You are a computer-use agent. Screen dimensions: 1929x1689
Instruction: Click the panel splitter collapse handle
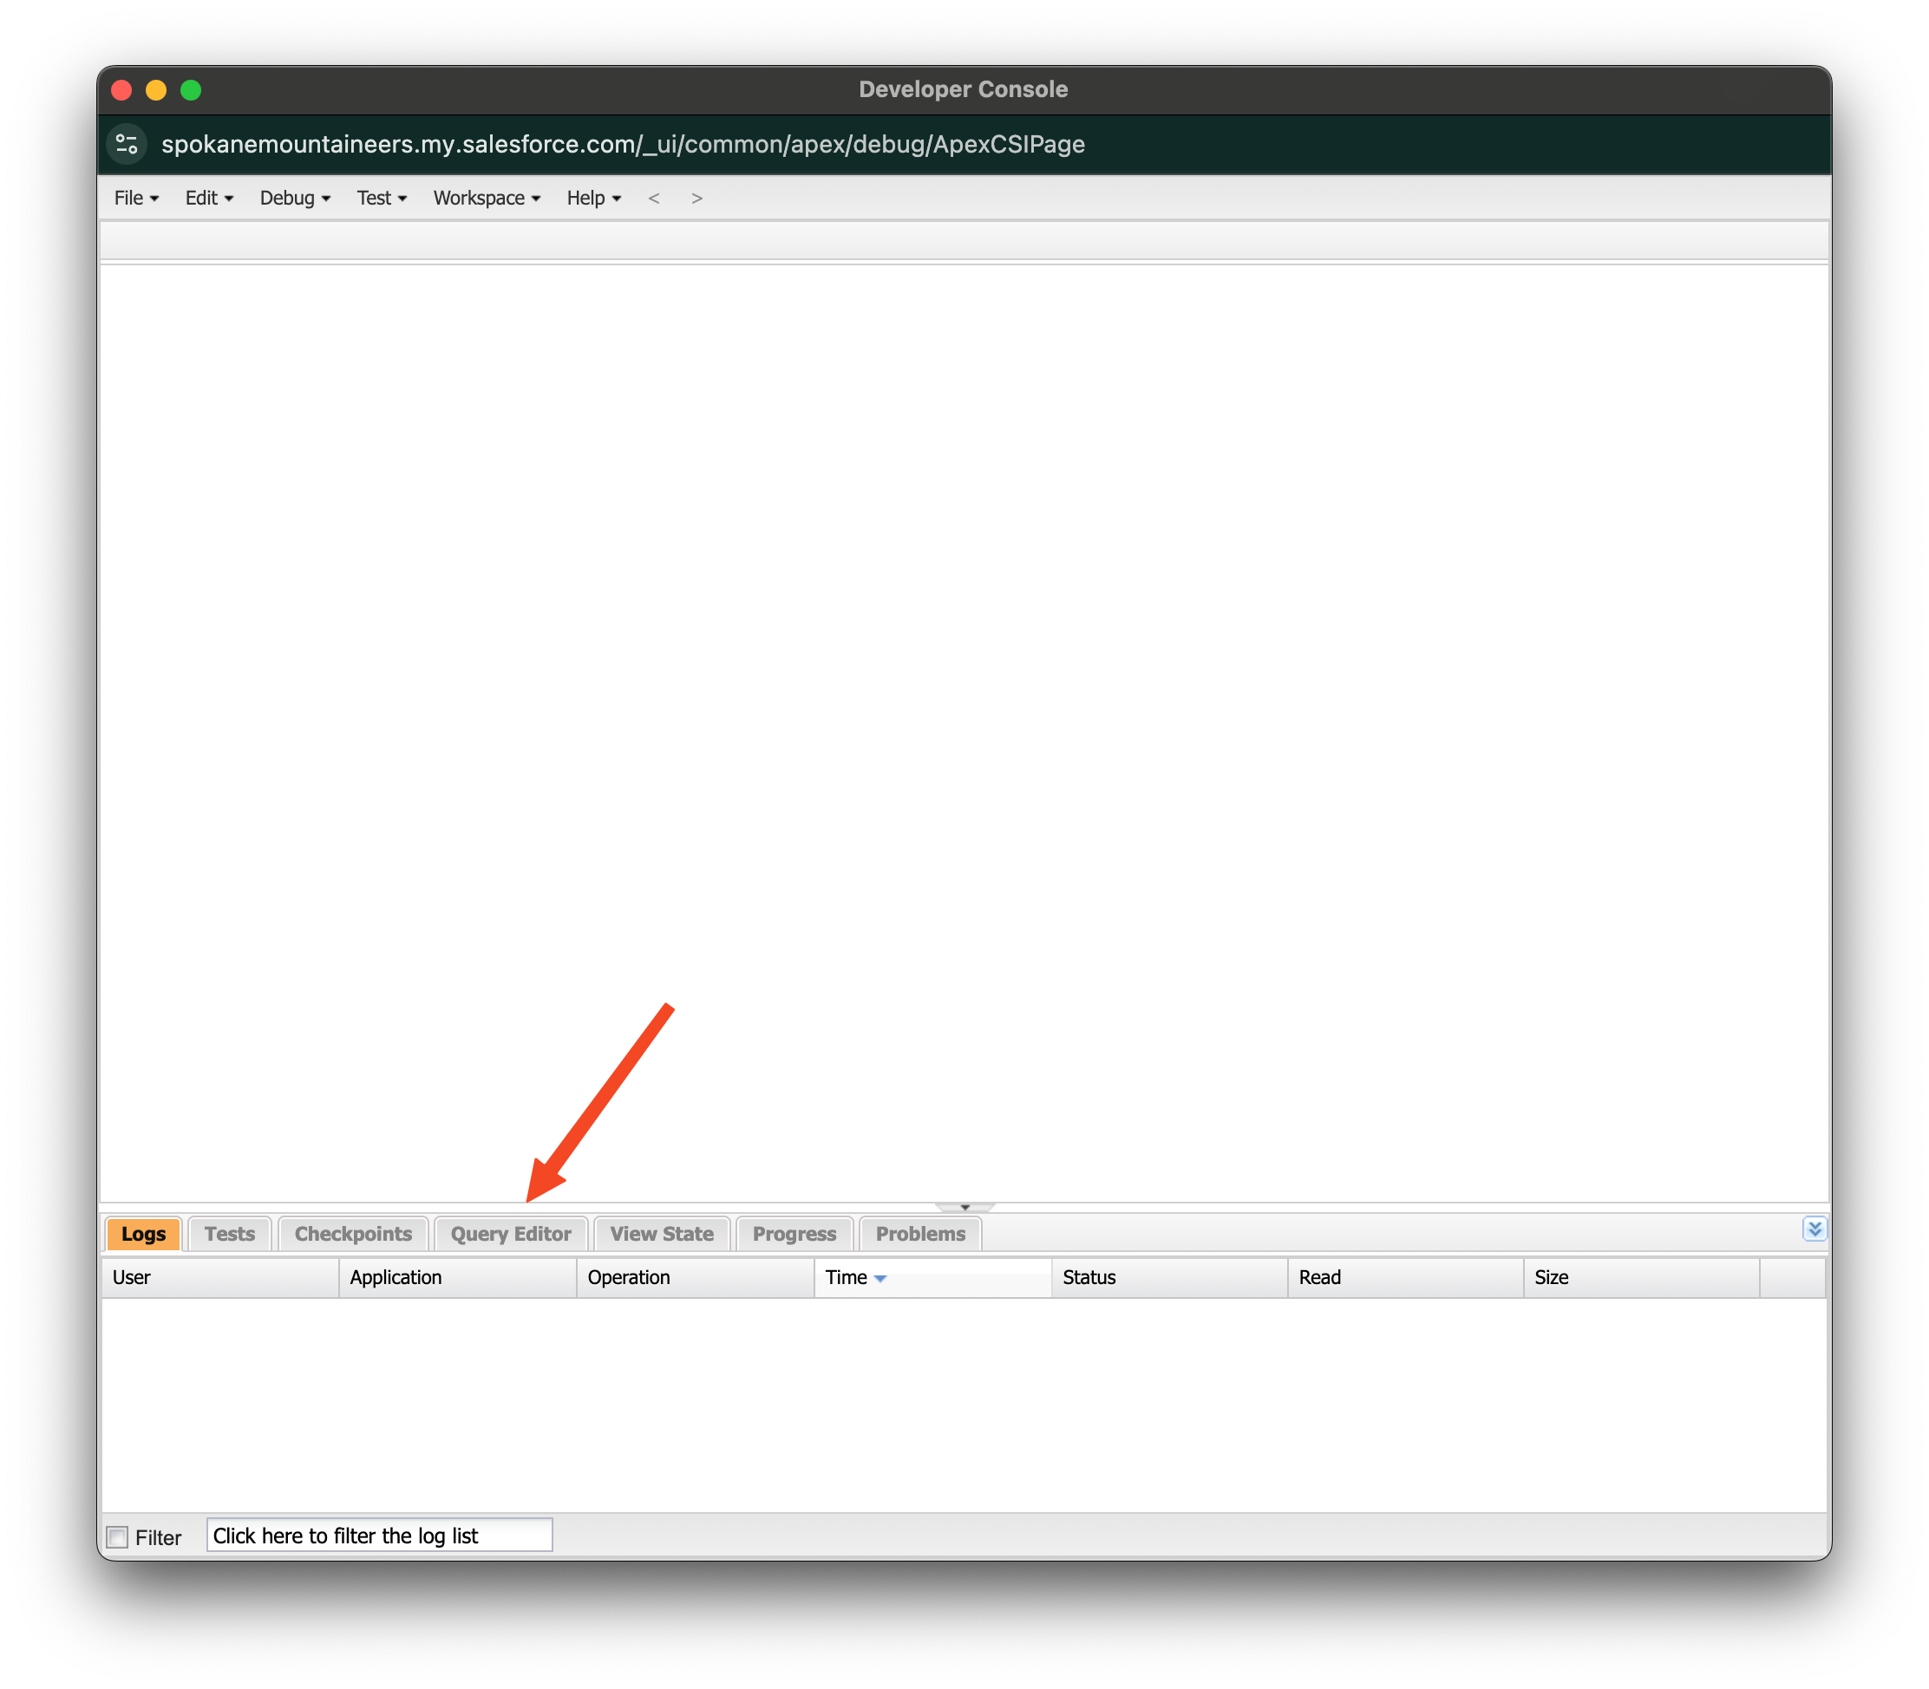[x=964, y=1208]
